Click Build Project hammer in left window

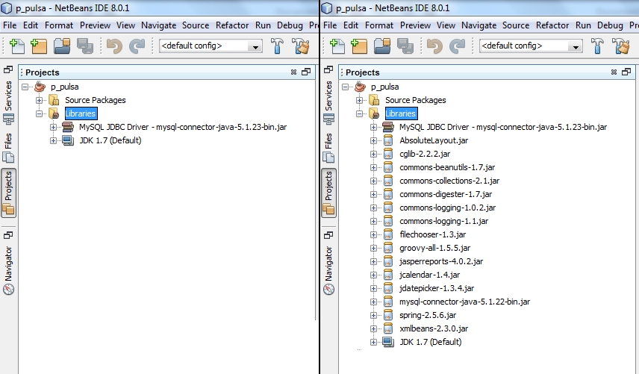coord(277,46)
